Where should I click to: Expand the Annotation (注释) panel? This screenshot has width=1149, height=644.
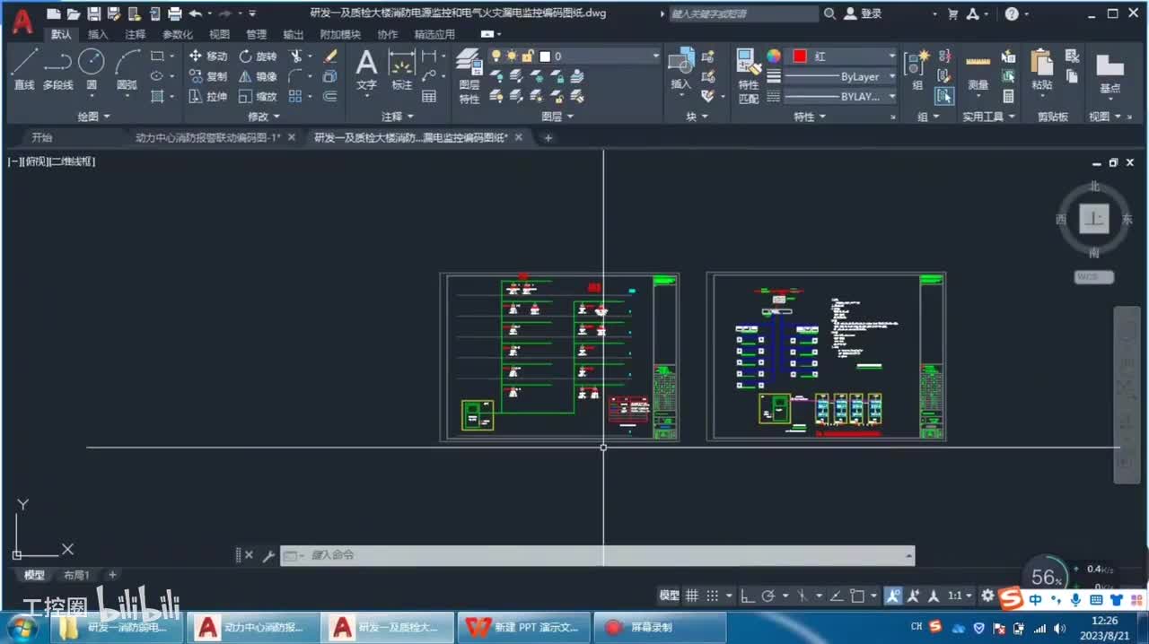398,117
